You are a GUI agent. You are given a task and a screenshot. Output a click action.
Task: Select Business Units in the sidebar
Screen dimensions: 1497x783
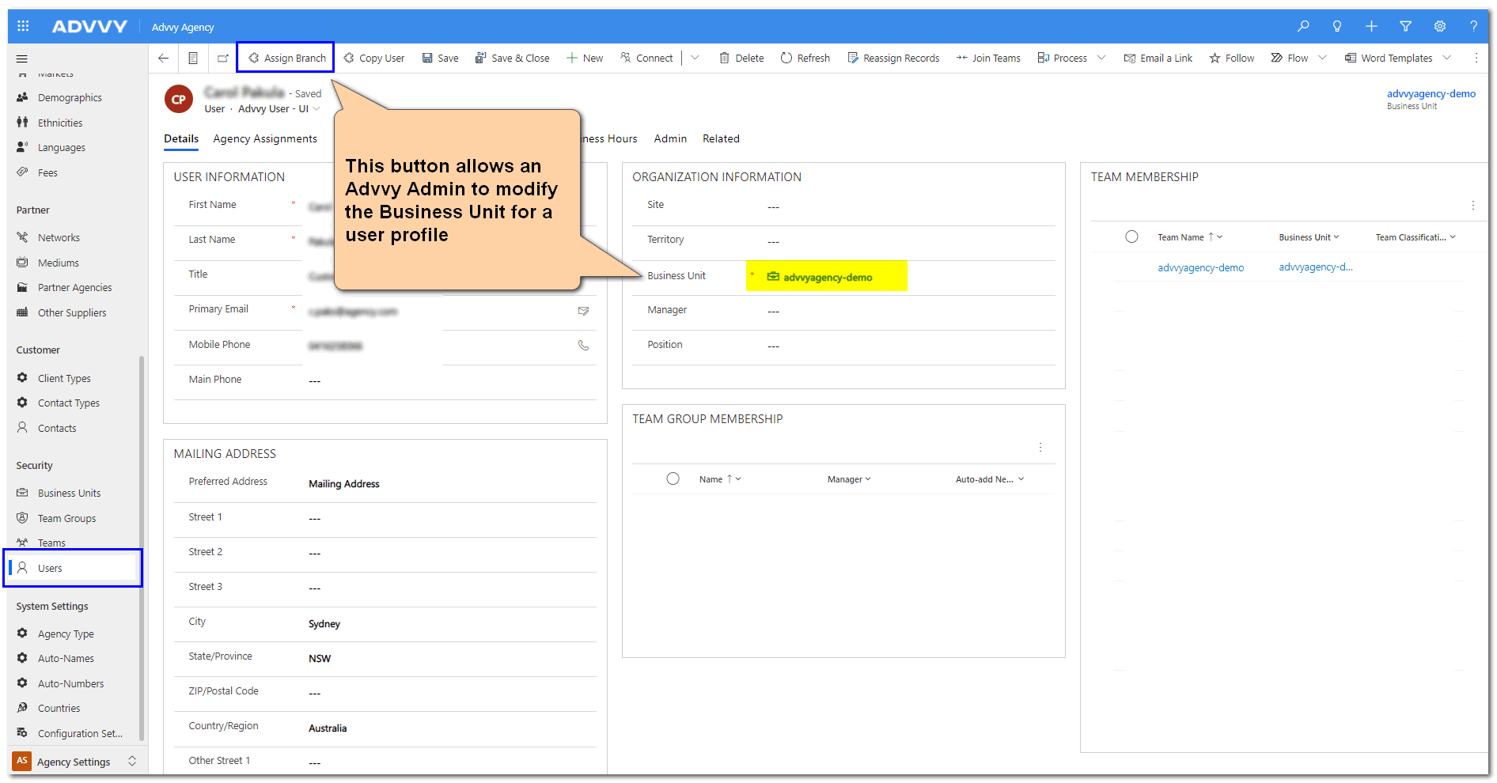coord(69,493)
